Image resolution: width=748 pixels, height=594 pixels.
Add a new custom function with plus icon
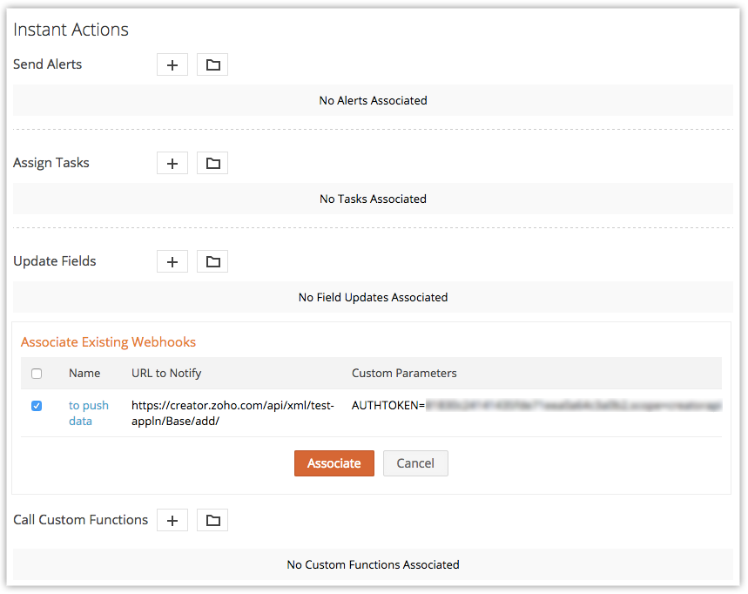pos(172,520)
